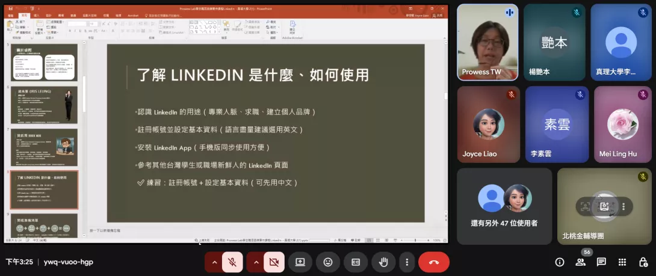
Task: Toggle bold formatting in ribbon
Action: [x=70, y=31]
